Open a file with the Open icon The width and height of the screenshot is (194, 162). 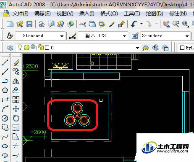pyautogui.click(x=20, y=24)
